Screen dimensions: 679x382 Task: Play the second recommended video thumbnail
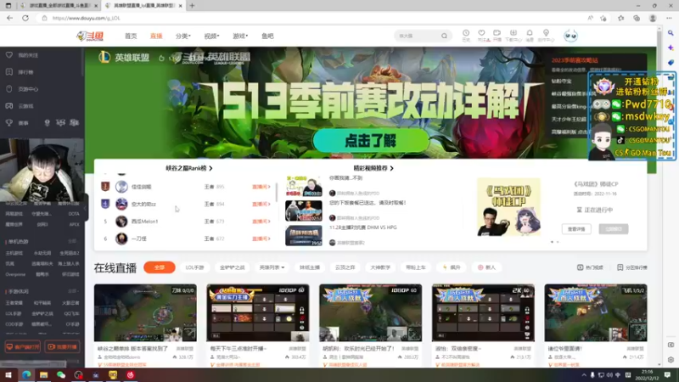pyautogui.click(x=304, y=211)
